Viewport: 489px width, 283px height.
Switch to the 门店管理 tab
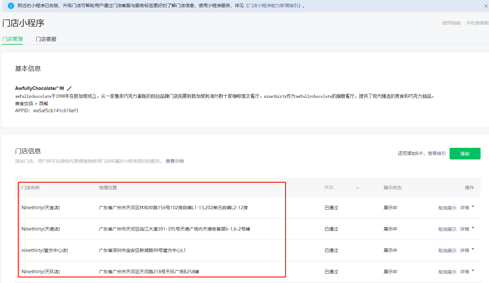[12, 39]
